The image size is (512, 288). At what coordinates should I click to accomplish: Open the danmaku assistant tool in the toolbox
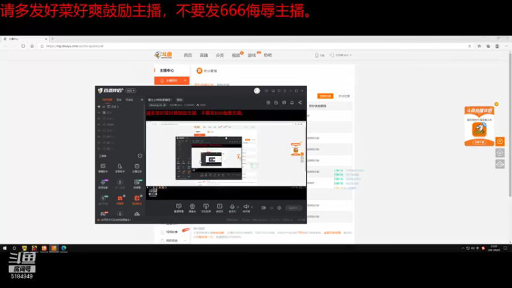pyautogui.click(x=103, y=168)
